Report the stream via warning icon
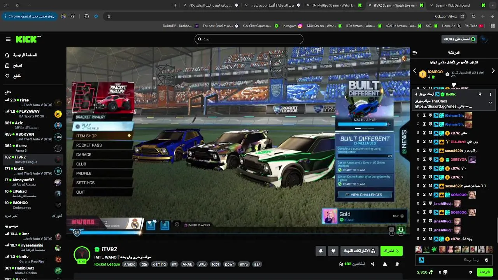 [x=385, y=264]
